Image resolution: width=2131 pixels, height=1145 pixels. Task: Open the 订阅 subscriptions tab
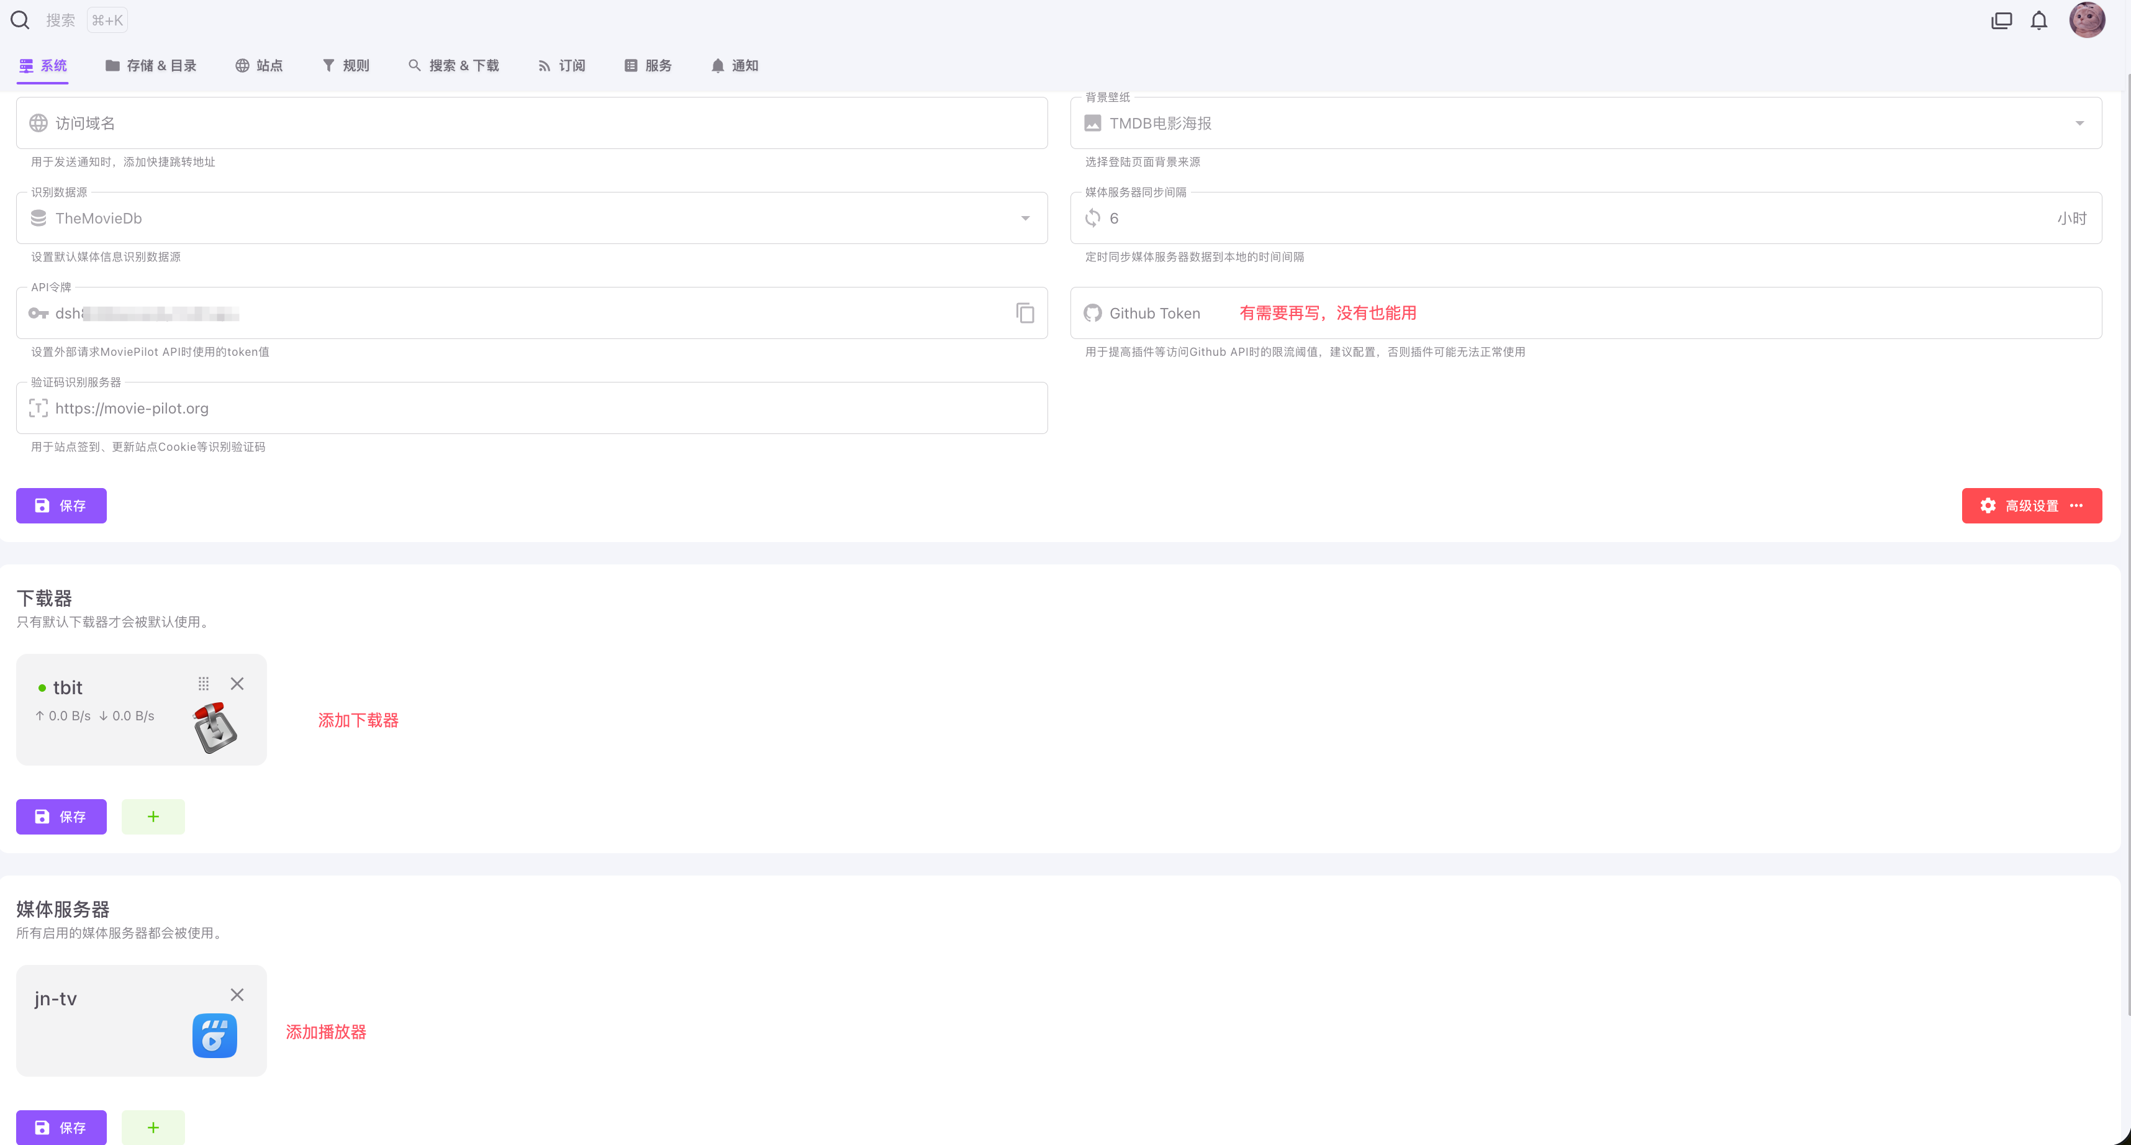[562, 65]
